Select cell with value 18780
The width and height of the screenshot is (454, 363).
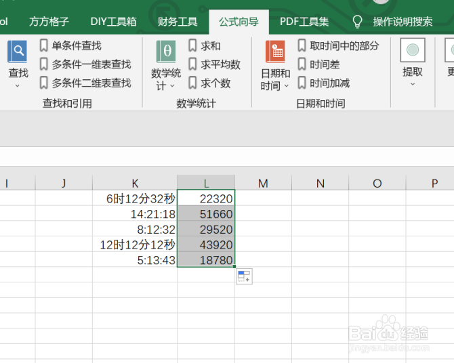click(x=206, y=260)
